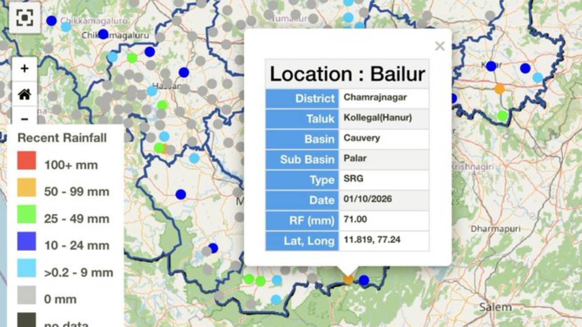Click the blue 10 - 24 mm swatch
The image size is (582, 327).
coord(27,241)
